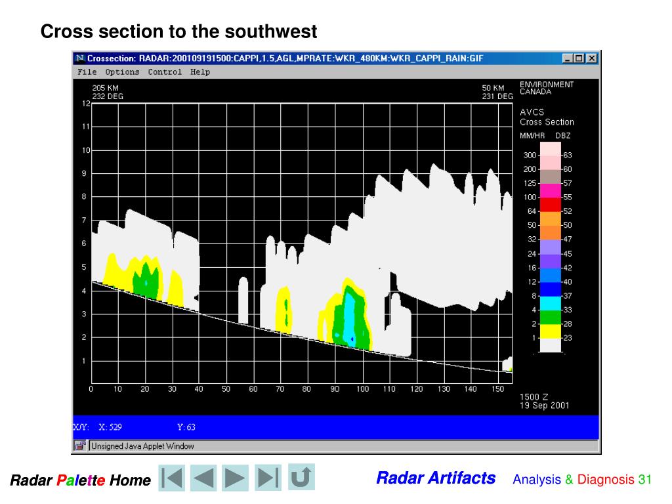This screenshot has height=504, width=672.
Task: Select the 50 DBZ orange legend swatch
Action: click(551, 219)
